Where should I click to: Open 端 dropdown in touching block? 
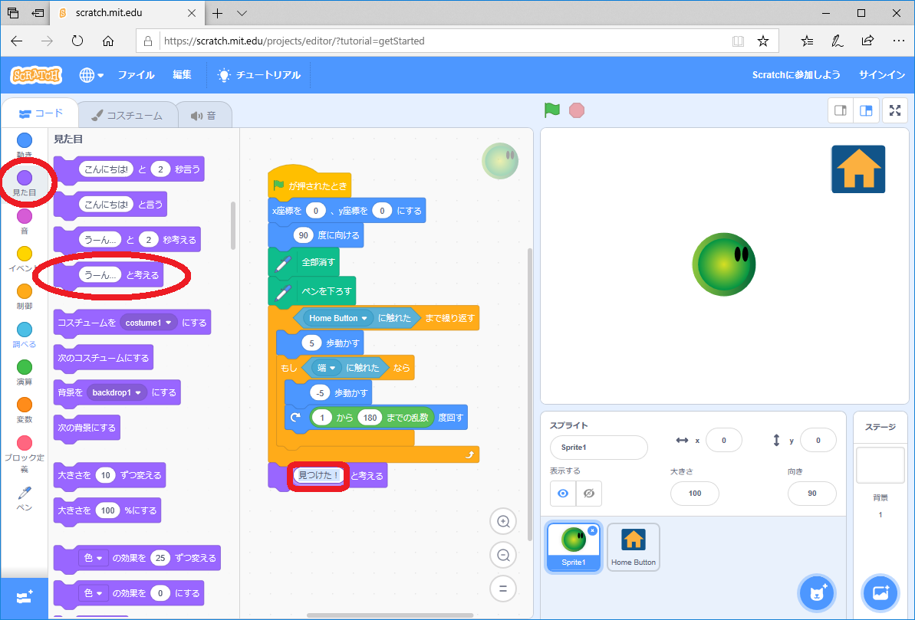click(326, 367)
